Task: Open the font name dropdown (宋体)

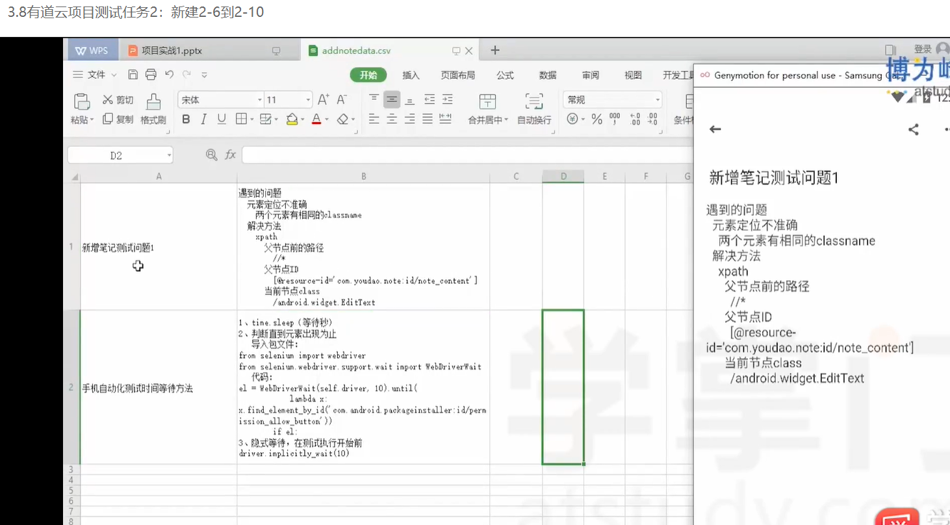Action: [260, 100]
